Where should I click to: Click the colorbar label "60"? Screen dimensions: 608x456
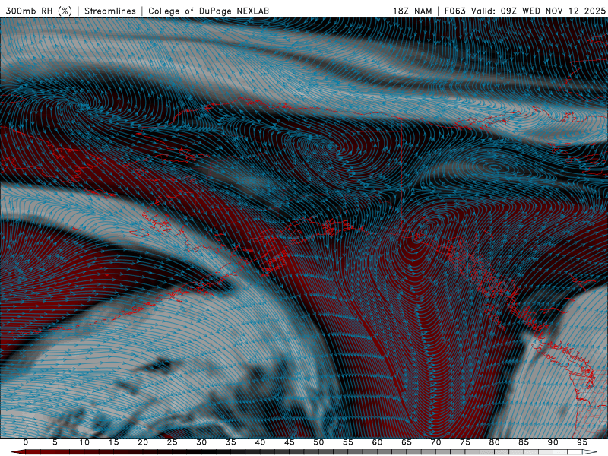pyautogui.click(x=377, y=442)
